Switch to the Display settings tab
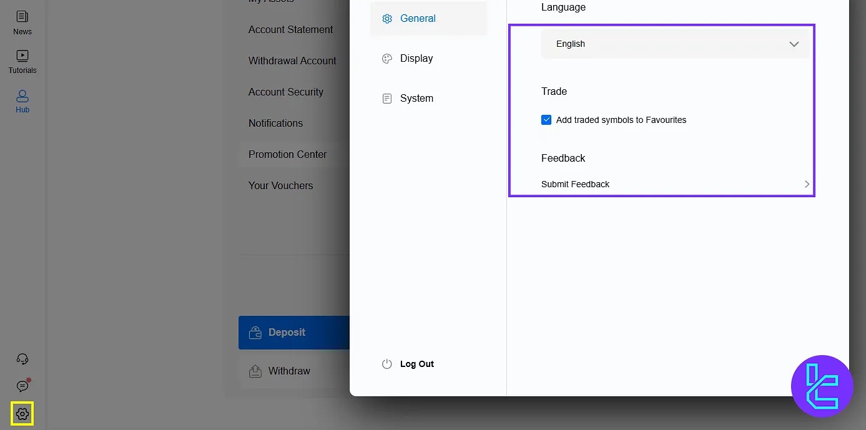Screen dimensions: 866x430 click(416, 59)
